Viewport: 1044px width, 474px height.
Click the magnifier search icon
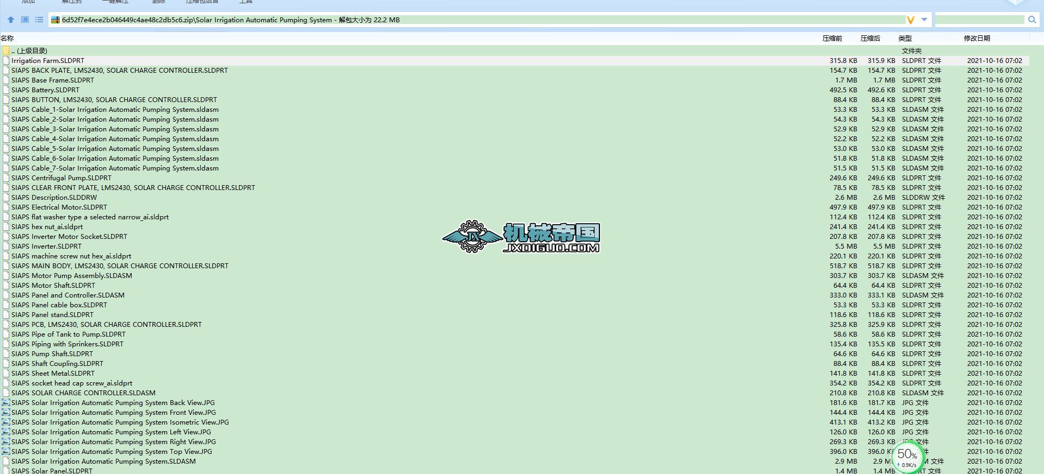[1032, 20]
